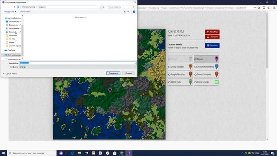
Task: Open Загрузки folder in dialog sidebar
Action: coord(13,32)
